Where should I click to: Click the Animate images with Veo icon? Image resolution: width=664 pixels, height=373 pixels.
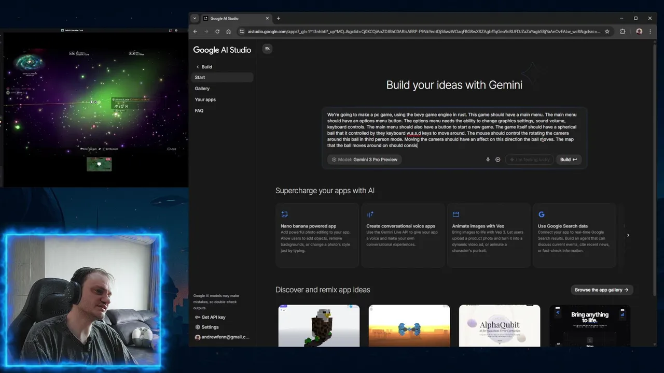tap(455, 214)
